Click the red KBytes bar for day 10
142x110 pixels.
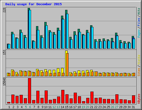click(x=46, y=97)
